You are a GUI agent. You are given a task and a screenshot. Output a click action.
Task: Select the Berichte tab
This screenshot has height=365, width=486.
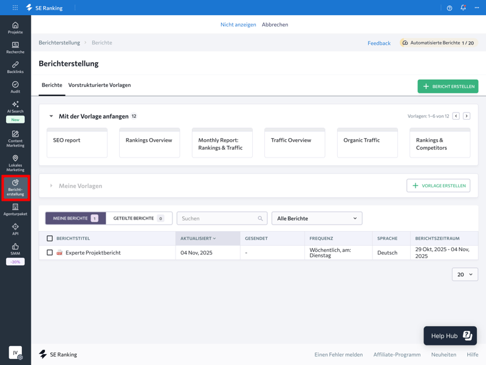(x=52, y=85)
